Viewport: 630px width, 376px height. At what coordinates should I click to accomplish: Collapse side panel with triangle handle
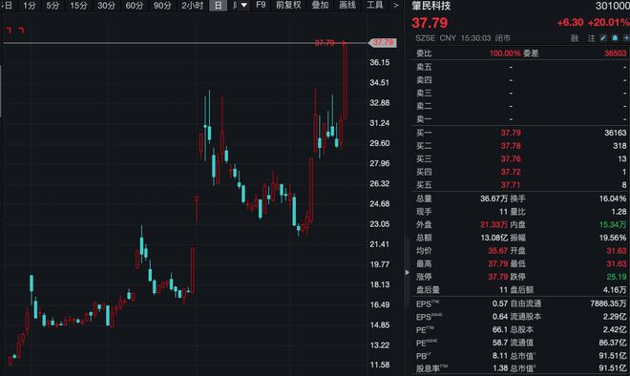coord(407,272)
